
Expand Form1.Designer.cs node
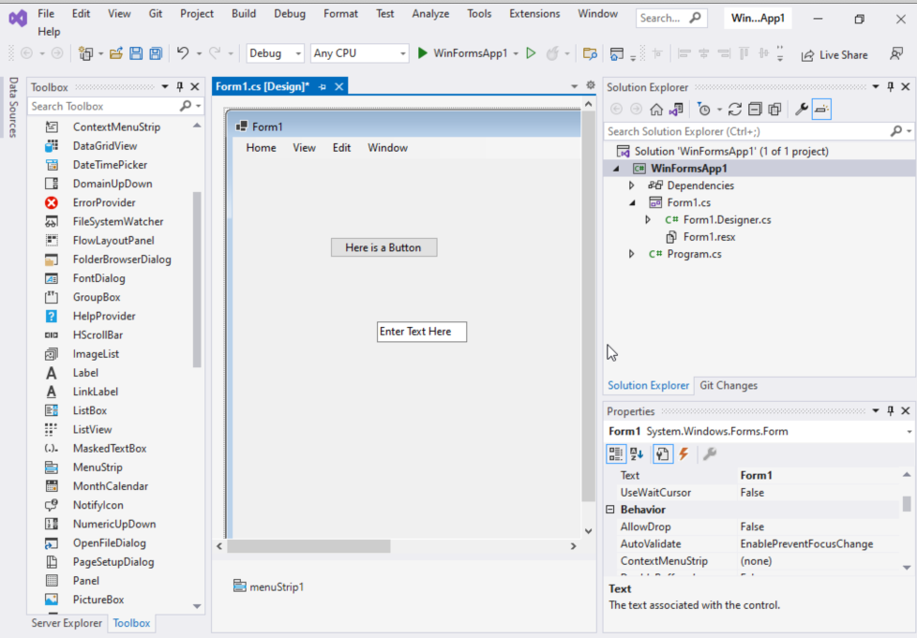(647, 220)
